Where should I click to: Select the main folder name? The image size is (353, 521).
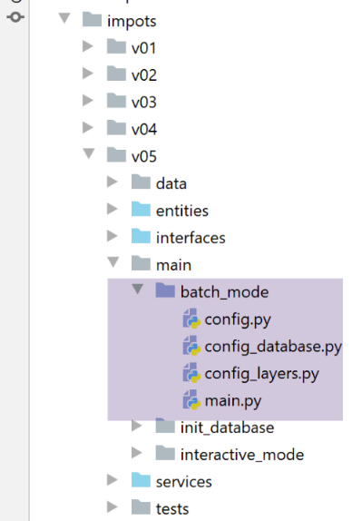(x=173, y=265)
